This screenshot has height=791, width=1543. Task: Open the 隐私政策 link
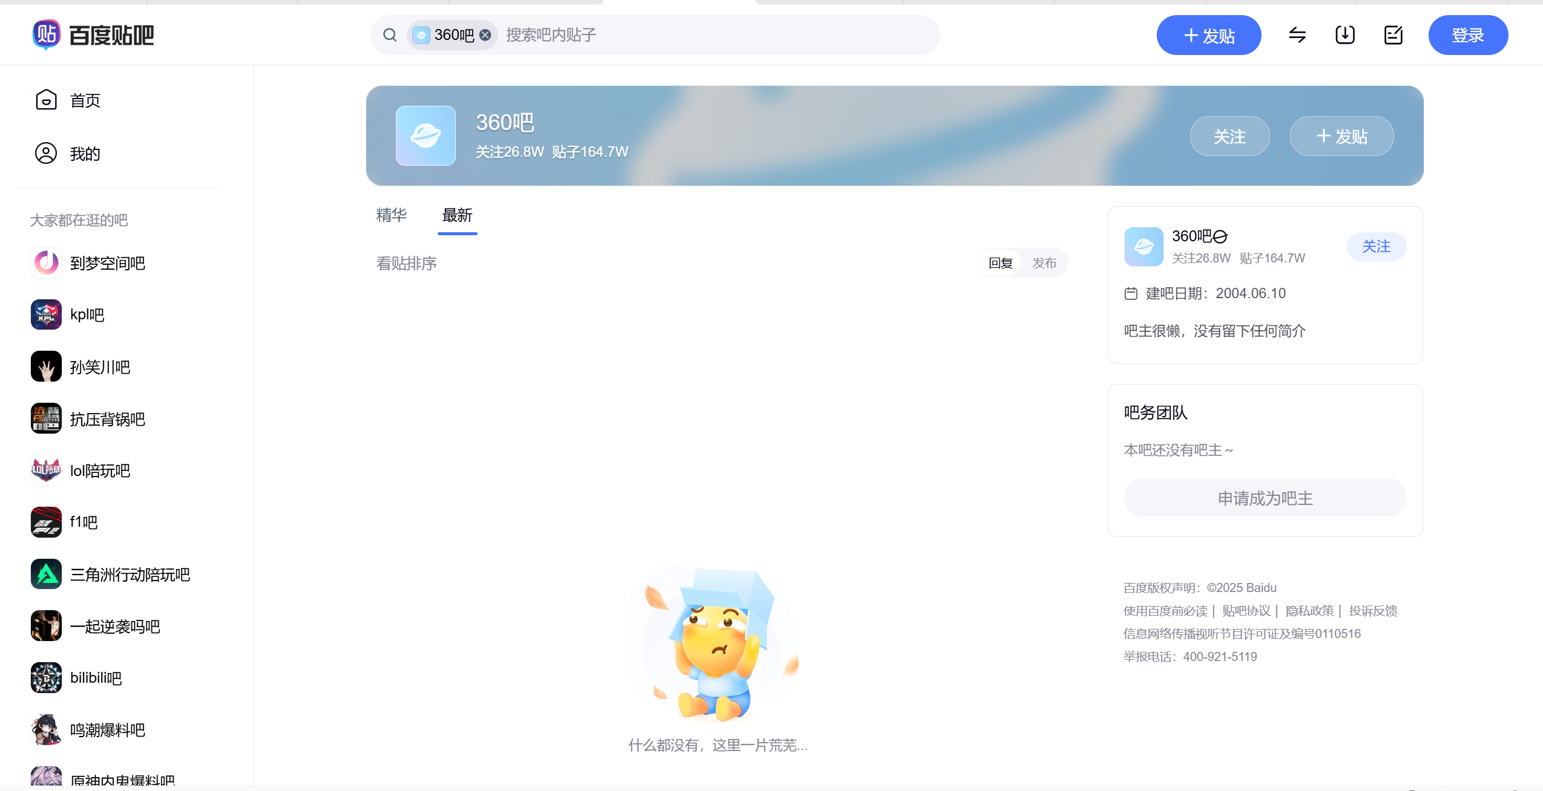[x=1309, y=610]
